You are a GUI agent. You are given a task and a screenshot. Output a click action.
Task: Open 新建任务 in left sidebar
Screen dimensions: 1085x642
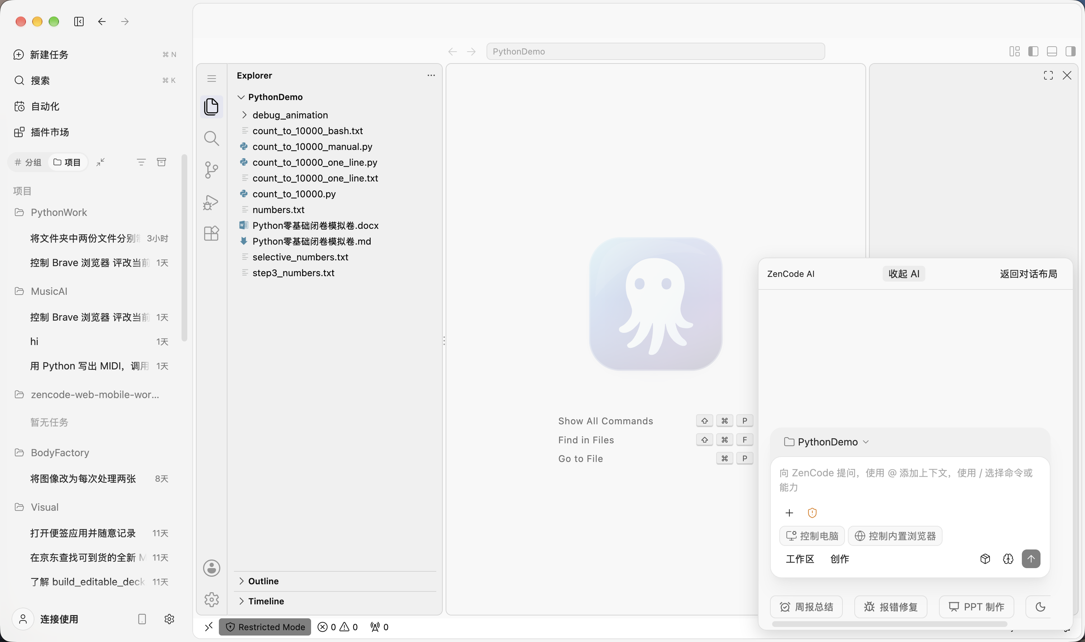click(x=95, y=55)
